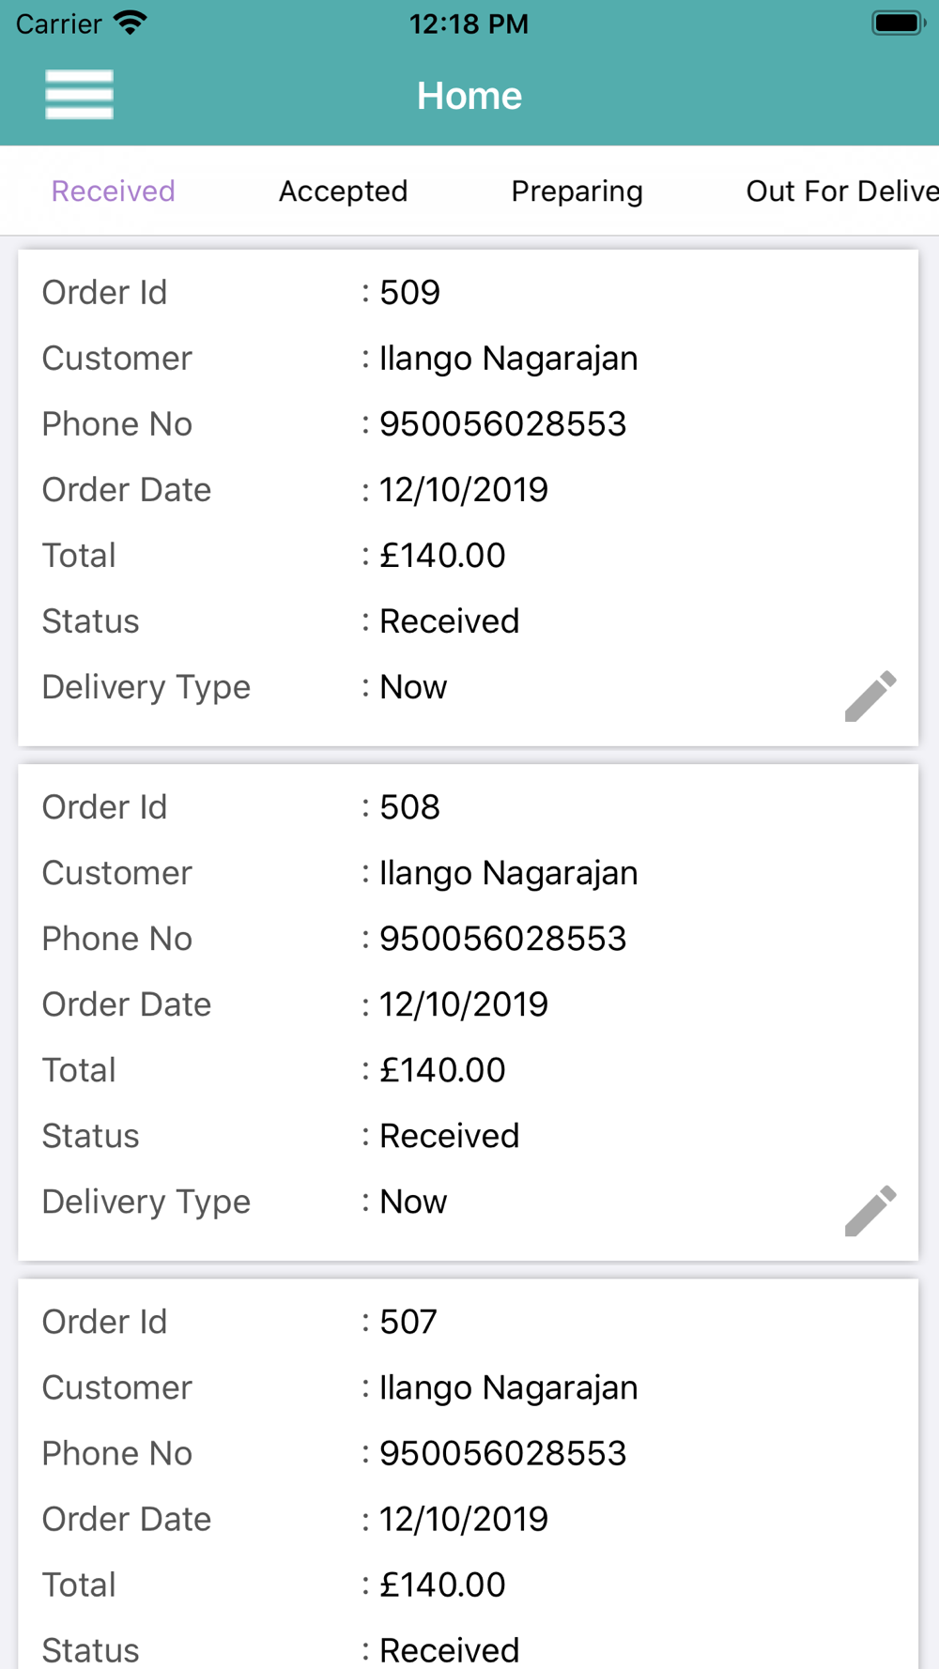The width and height of the screenshot is (939, 1669).
Task: Tap customer name on order 509
Action: [x=508, y=360]
